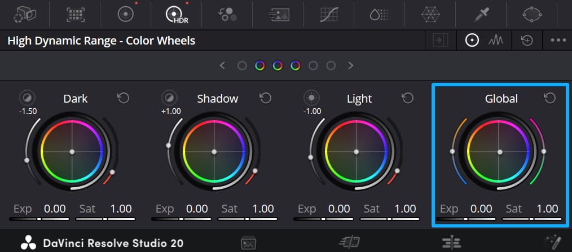Switch to the Edit page
This screenshot has width=572, height=252.
click(452, 242)
